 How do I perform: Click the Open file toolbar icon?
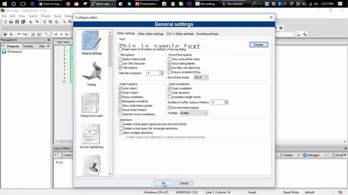(11, 22)
